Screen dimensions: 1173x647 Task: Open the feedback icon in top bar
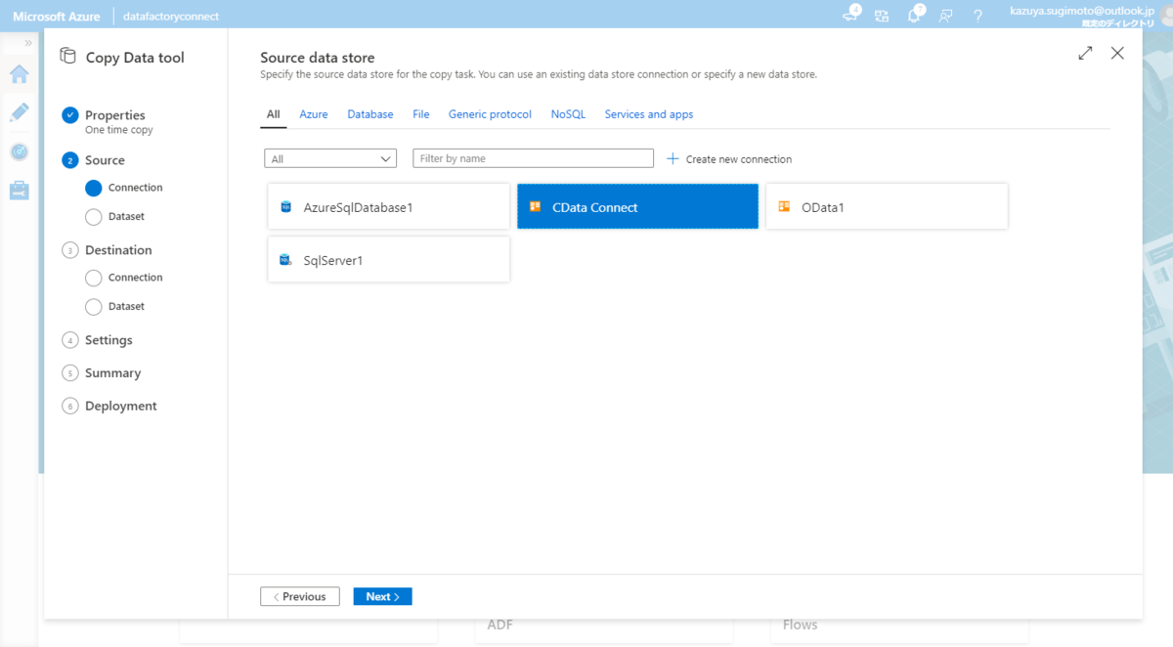pyautogui.click(x=945, y=16)
